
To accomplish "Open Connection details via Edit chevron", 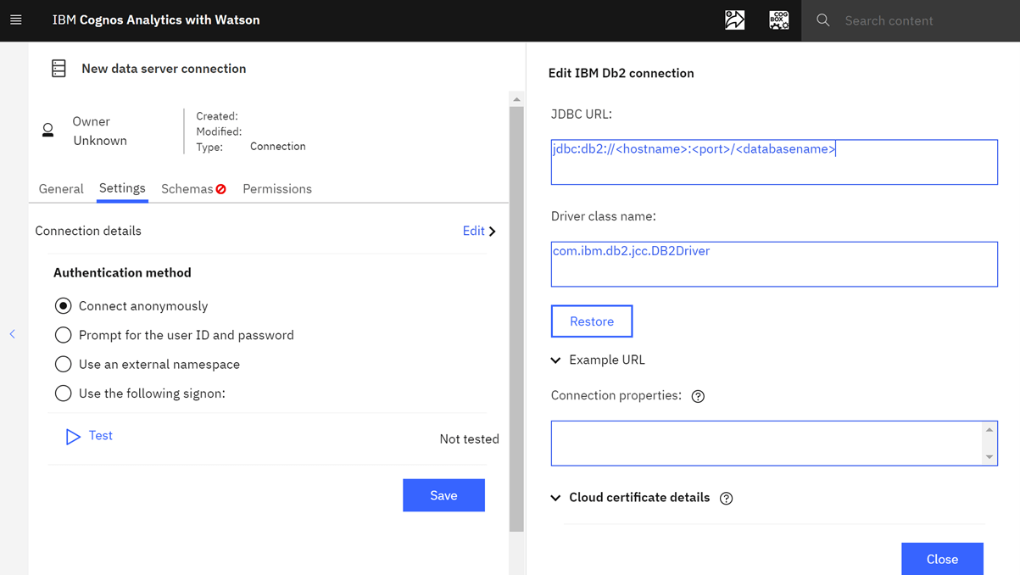I will pyautogui.click(x=479, y=231).
